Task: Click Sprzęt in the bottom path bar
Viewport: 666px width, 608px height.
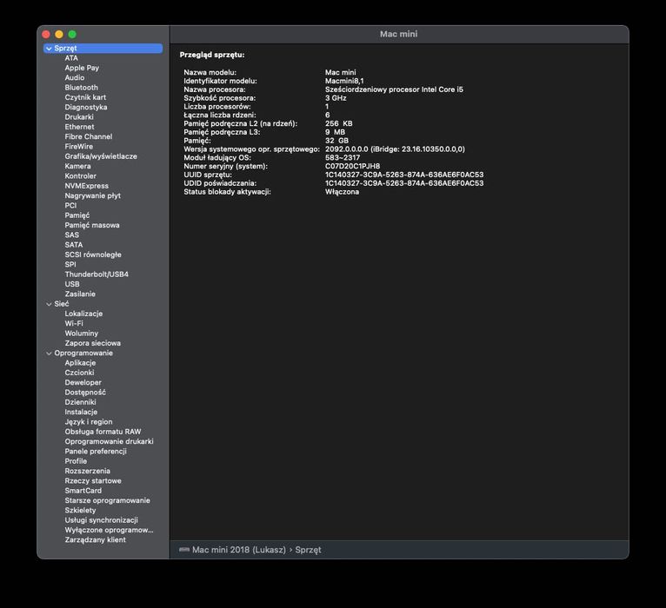Action: coord(308,550)
